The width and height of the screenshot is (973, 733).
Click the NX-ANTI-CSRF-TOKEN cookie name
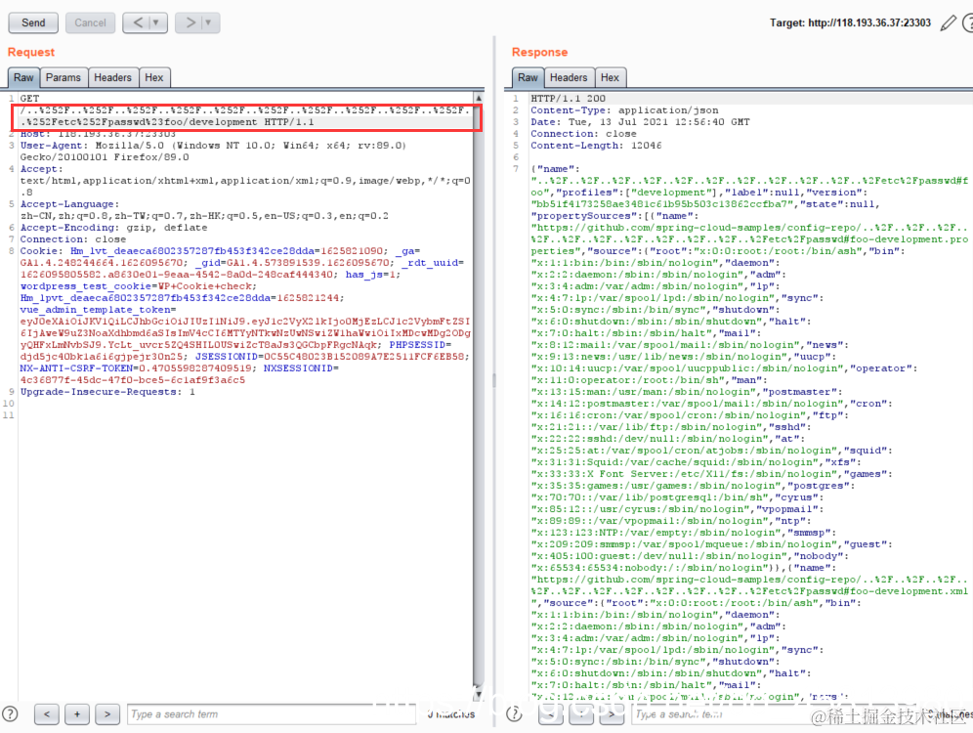[76, 368]
